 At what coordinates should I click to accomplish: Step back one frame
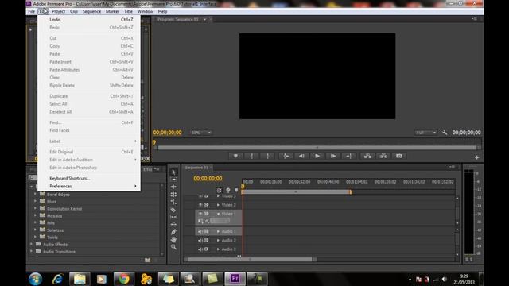point(301,156)
